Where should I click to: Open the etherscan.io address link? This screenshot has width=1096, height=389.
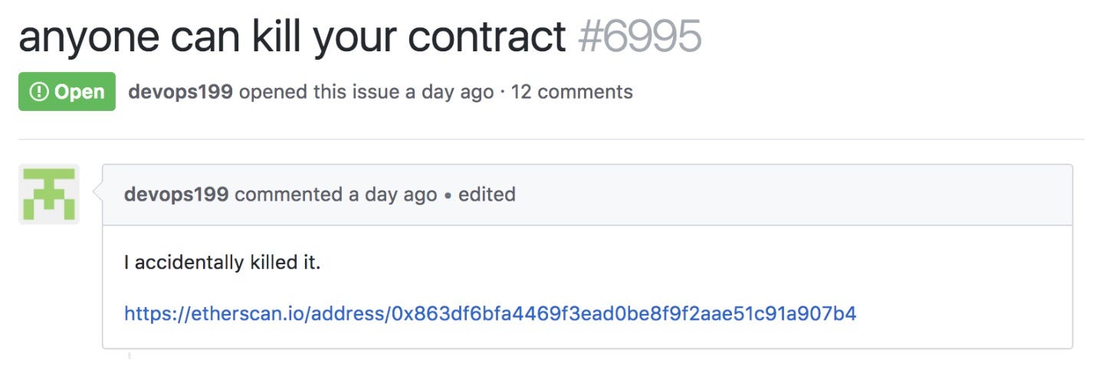click(x=490, y=313)
